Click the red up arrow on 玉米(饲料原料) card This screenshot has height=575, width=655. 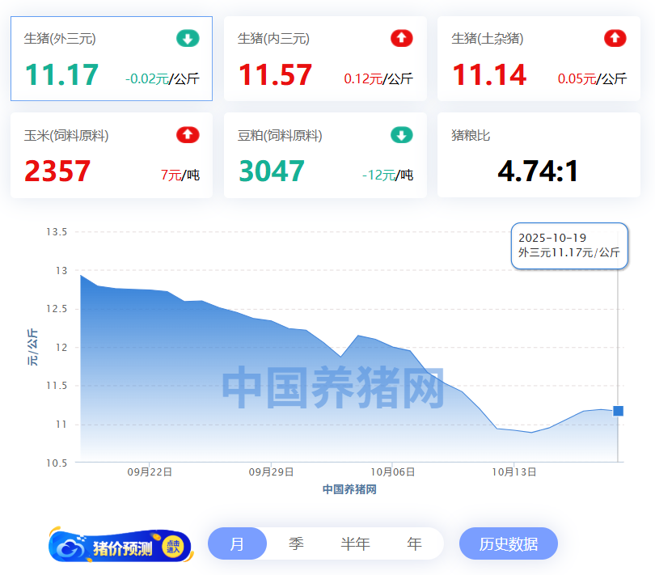pos(188,135)
